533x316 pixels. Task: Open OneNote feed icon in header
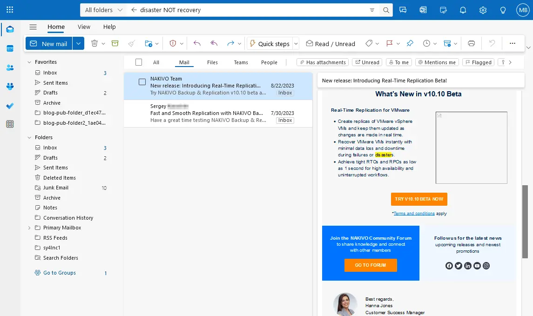[x=423, y=10]
